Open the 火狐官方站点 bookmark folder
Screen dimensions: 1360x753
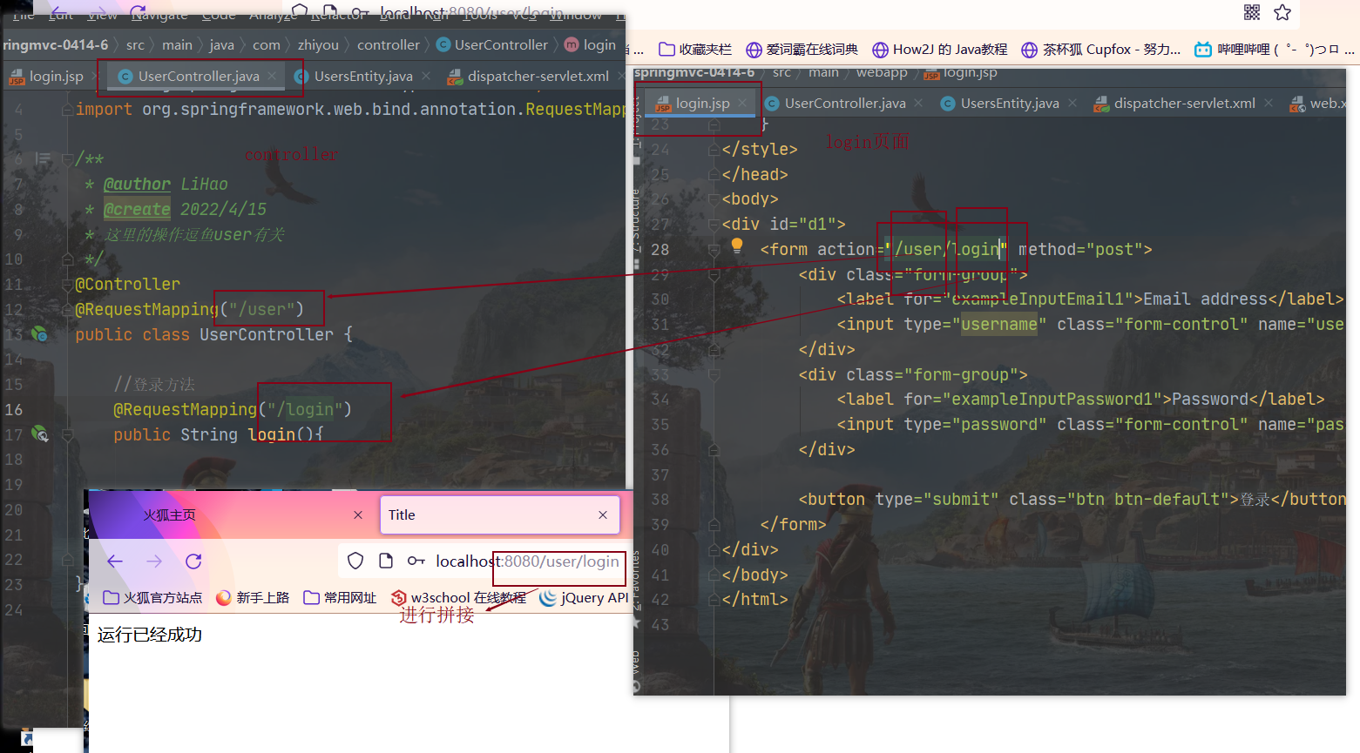click(x=152, y=597)
